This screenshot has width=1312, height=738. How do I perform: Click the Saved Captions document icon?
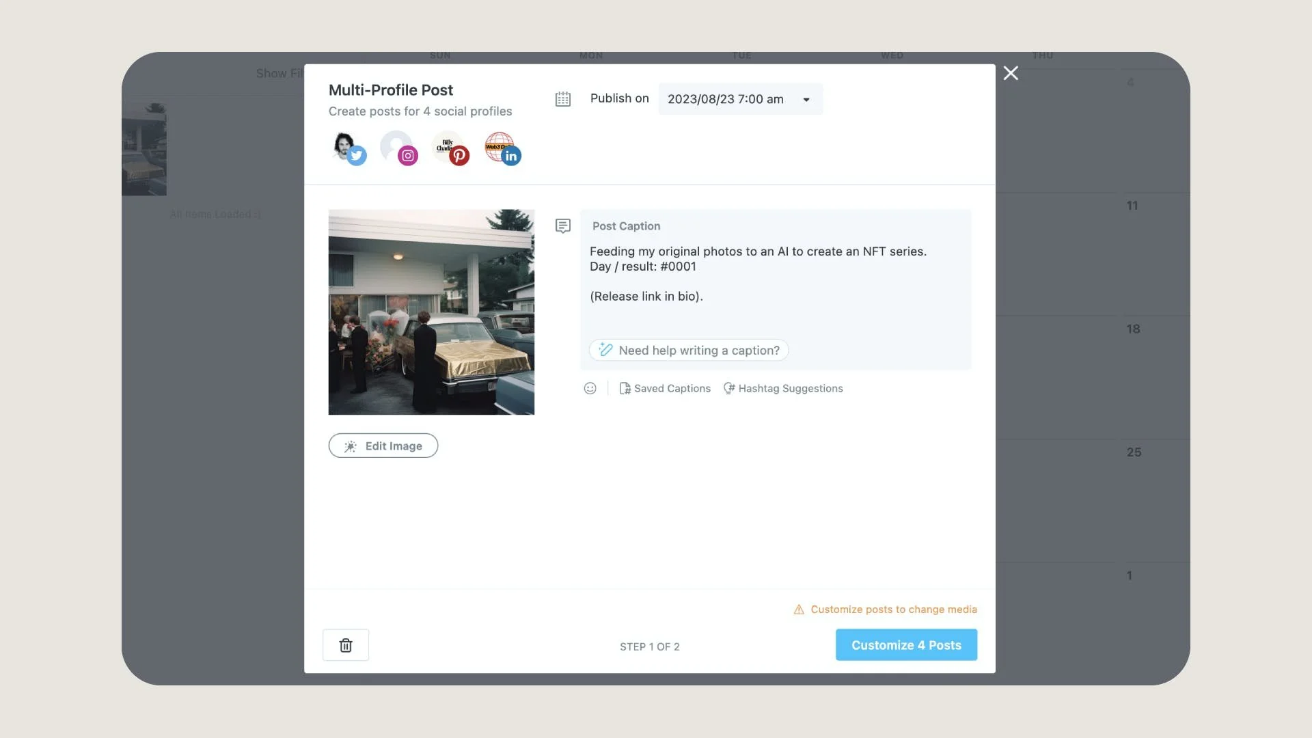625,388
